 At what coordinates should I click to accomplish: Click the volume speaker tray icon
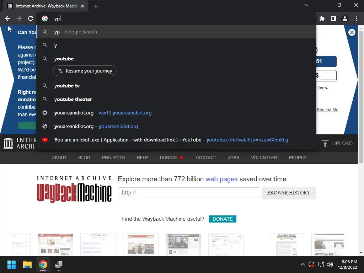[330, 264]
